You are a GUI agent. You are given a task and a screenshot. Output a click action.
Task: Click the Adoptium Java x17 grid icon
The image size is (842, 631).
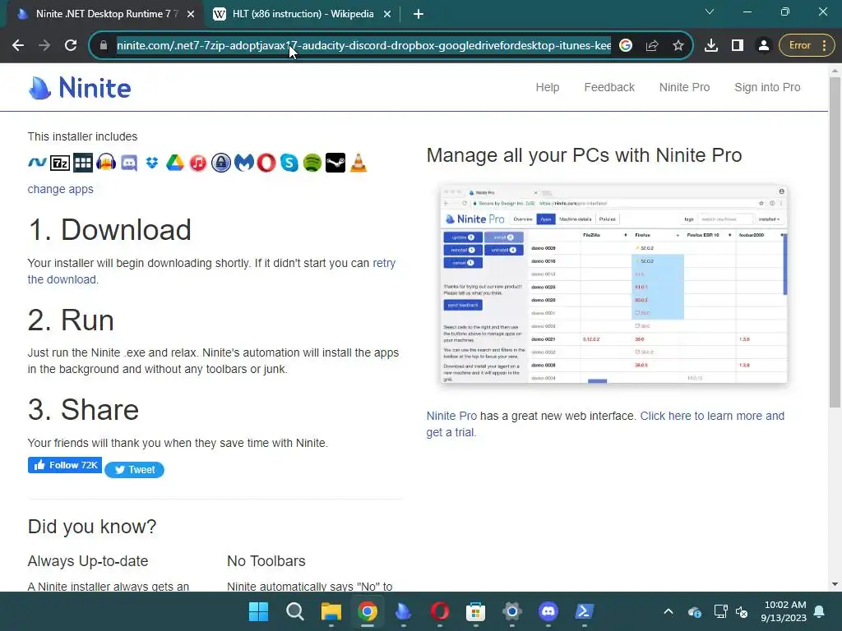[x=83, y=163]
